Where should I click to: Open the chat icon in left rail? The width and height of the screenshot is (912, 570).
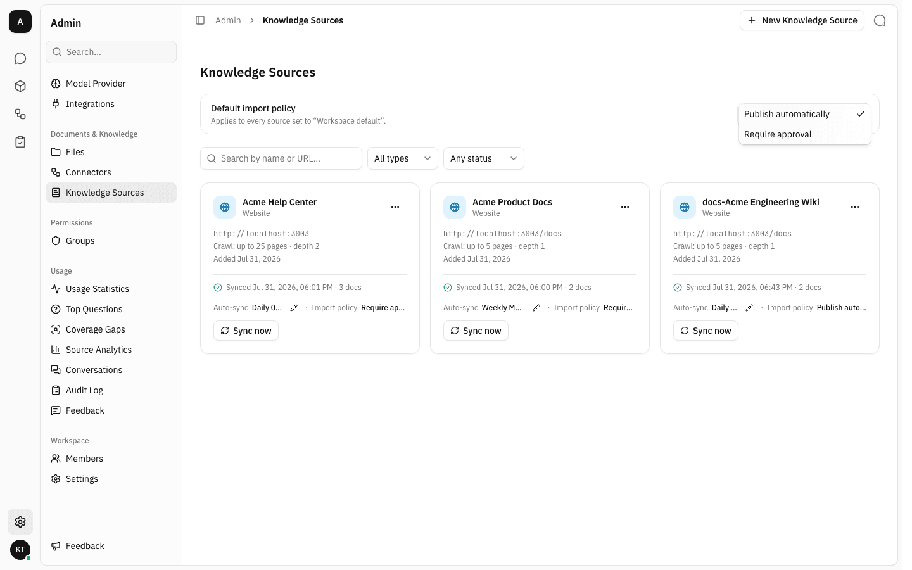[x=20, y=58]
